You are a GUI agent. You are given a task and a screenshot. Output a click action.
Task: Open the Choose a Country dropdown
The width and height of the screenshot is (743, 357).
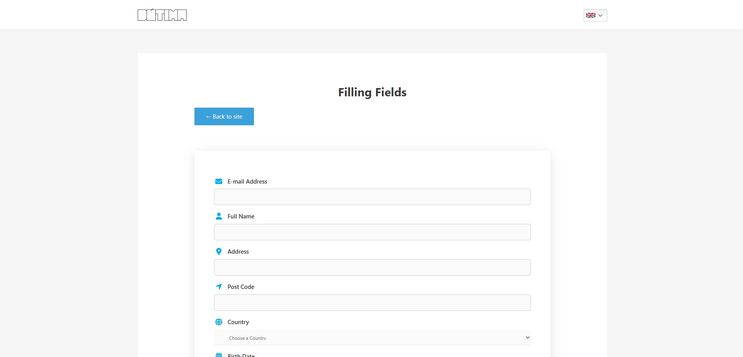point(372,338)
